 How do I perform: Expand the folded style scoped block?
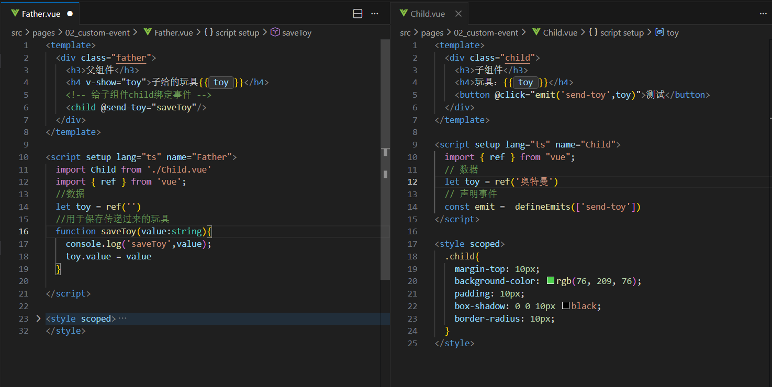click(x=38, y=318)
